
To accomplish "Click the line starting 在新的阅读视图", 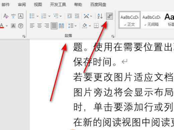I will pos(123,122).
